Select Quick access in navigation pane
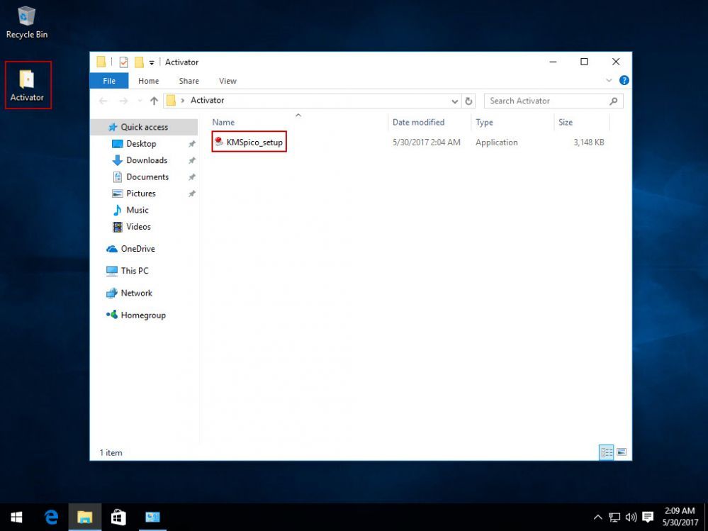 point(144,128)
